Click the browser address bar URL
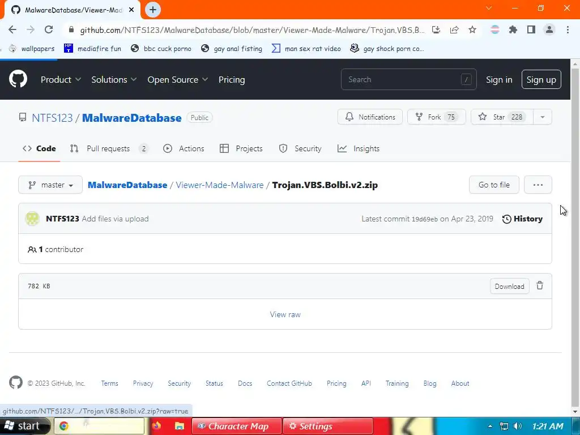Image resolution: width=580 pixels, height=435 pixels. [252, 30]
